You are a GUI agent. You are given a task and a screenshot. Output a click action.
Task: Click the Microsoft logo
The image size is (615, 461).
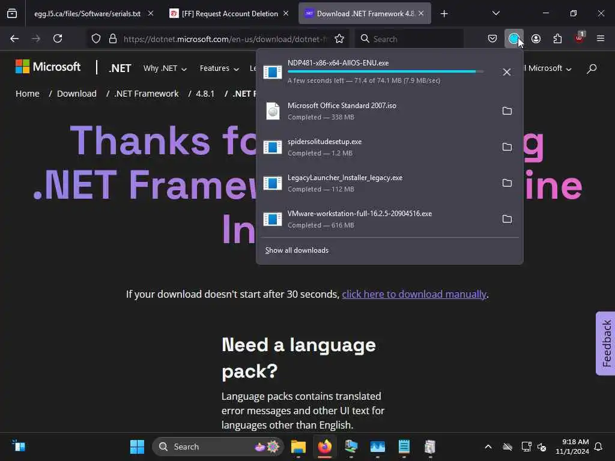point(48,67)
